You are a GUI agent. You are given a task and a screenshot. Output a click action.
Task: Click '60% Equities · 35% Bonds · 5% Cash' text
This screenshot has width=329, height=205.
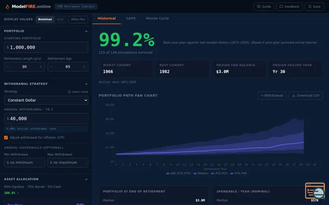32,187
